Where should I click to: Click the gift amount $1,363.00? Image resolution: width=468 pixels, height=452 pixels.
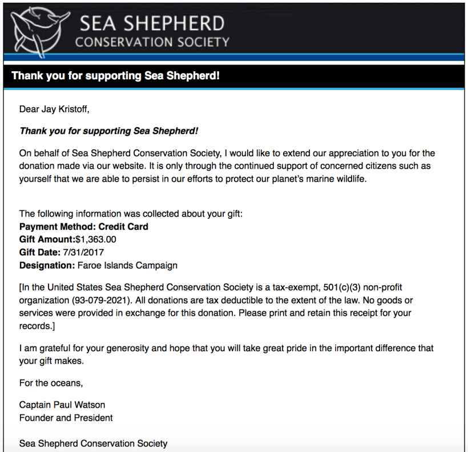pyautogui.click(x=96, y=239)
